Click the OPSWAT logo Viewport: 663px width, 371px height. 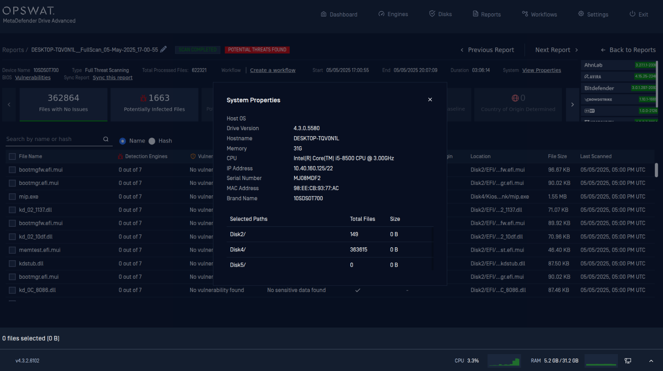(28, 11)
